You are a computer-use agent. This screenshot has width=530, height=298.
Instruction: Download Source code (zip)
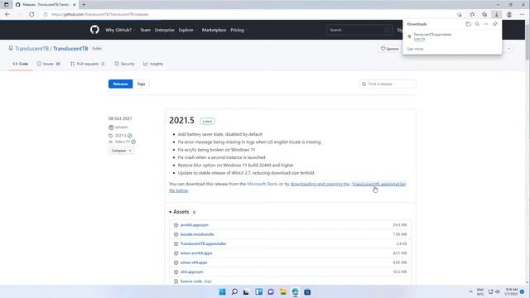click(x=195, y=281)
